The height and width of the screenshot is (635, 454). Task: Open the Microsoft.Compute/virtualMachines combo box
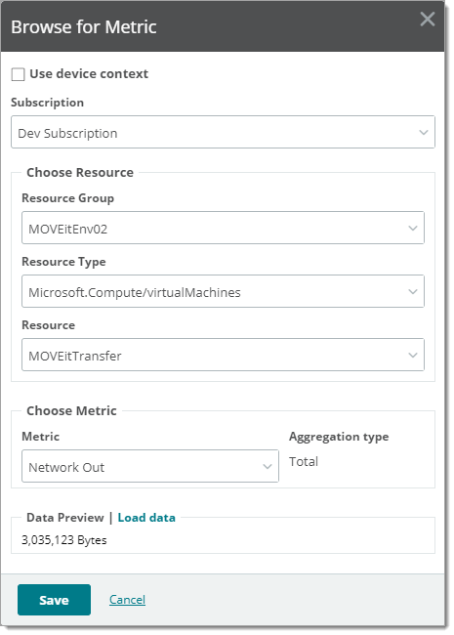pos(223,291)
